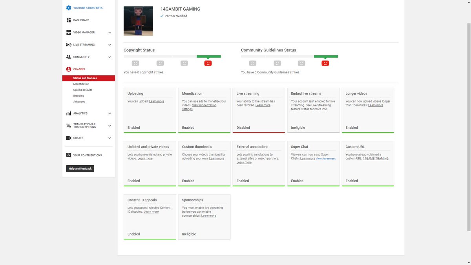Open View monetization settings link

tap(199, 107)
